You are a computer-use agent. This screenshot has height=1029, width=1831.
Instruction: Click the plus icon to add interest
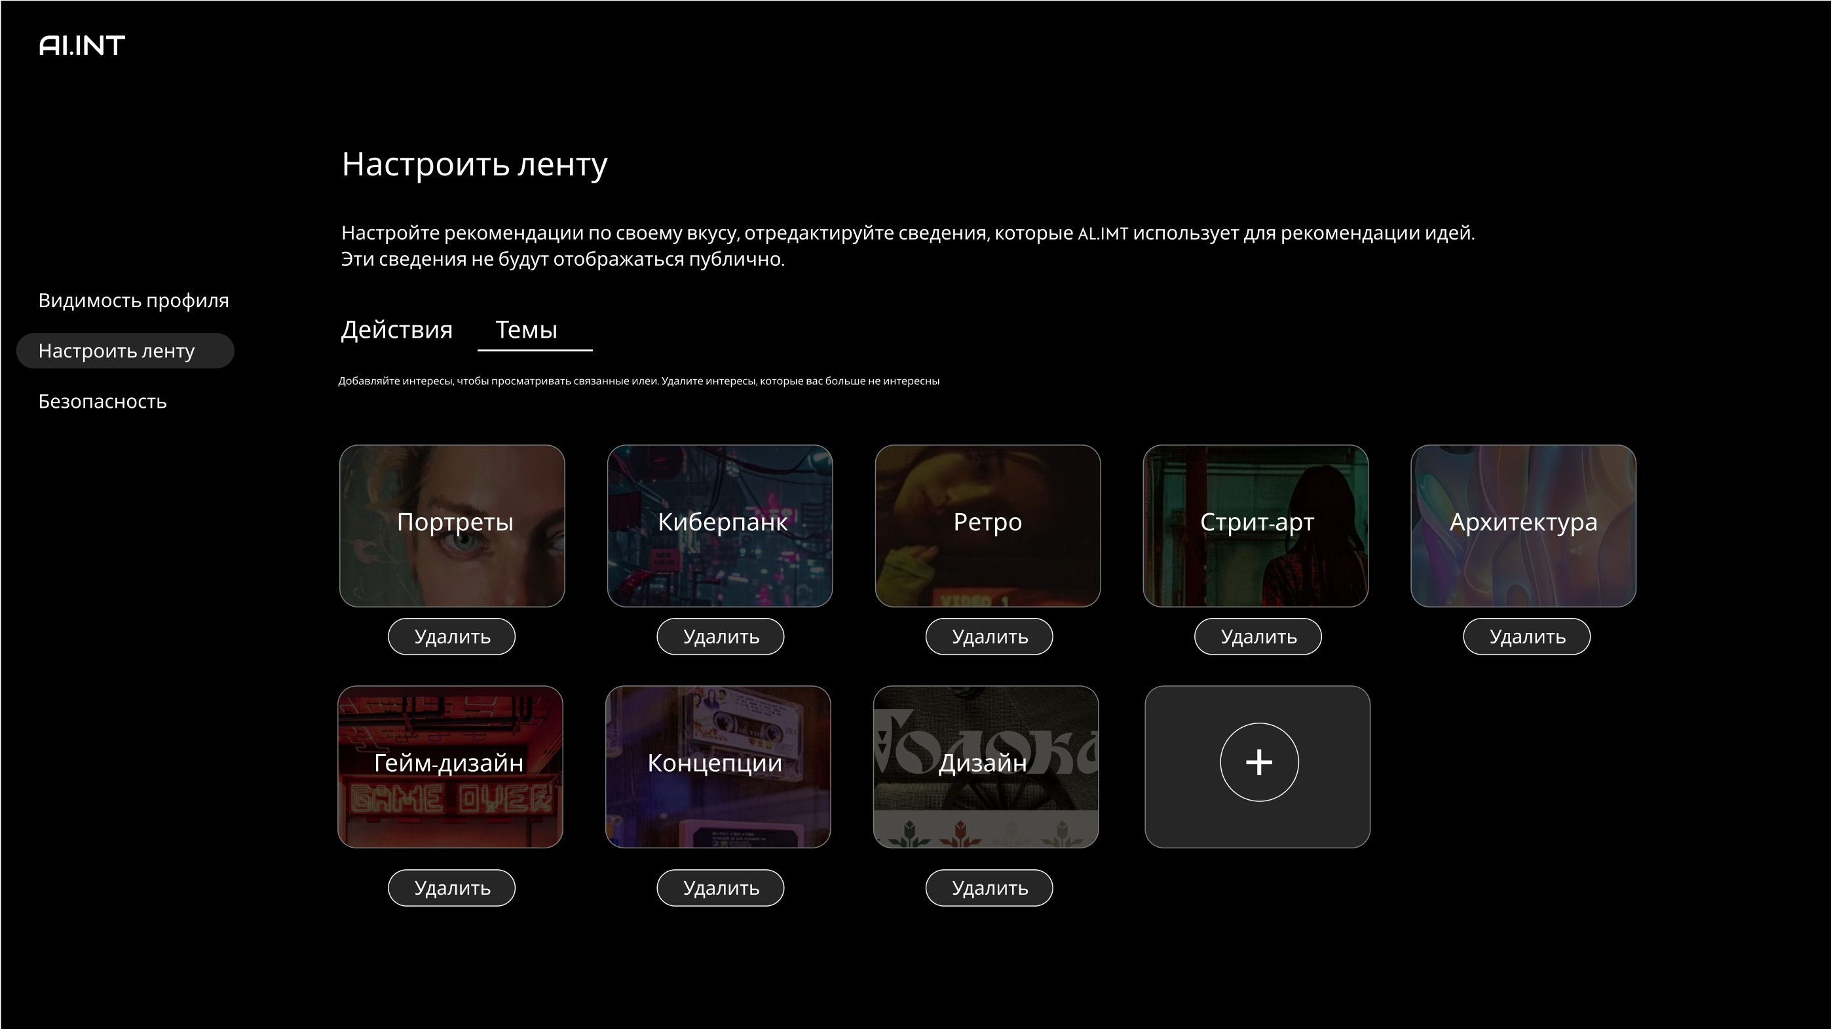pos(1258,762)
